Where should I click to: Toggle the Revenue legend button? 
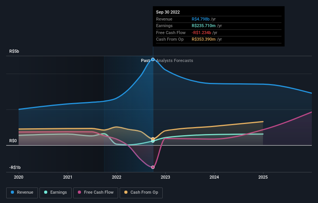(22, 193)
